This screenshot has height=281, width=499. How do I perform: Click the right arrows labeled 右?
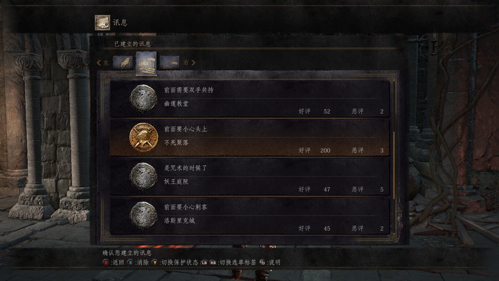point(190,63)
